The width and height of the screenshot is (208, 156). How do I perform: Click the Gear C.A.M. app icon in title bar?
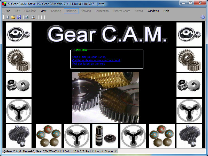(4, 4)
